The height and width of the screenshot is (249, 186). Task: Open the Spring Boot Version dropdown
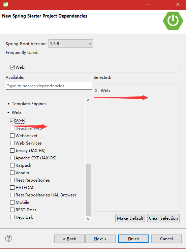coord(71,44)
